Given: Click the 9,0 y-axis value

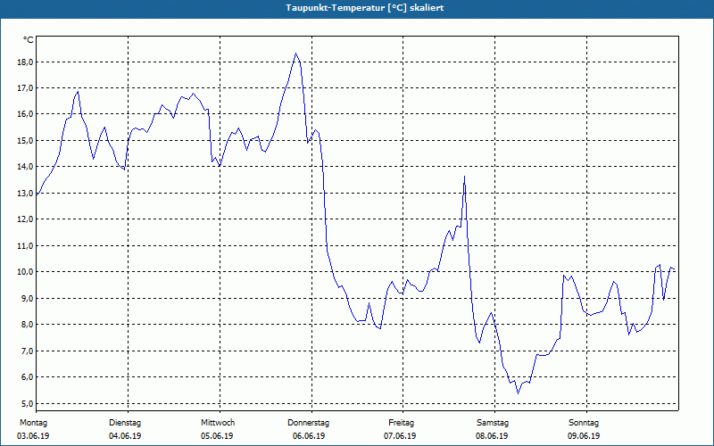Looking at the screenshot, I should [27, 299].
